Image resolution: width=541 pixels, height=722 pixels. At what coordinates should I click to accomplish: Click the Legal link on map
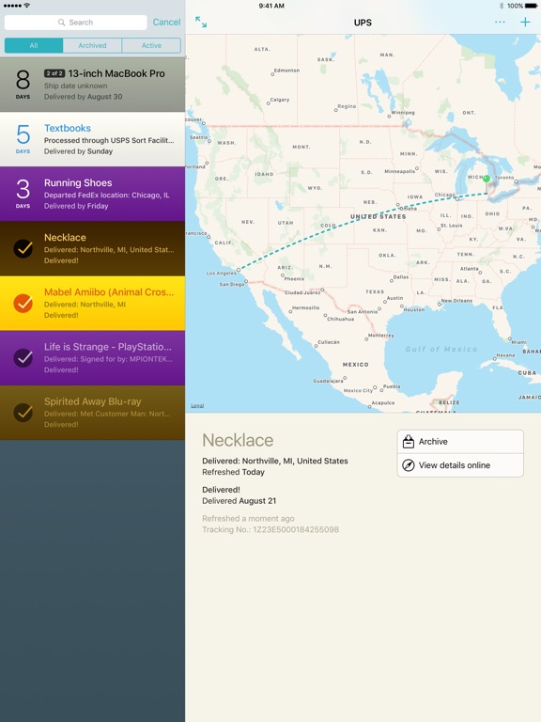pyautogui.click(x=197, y=406)
